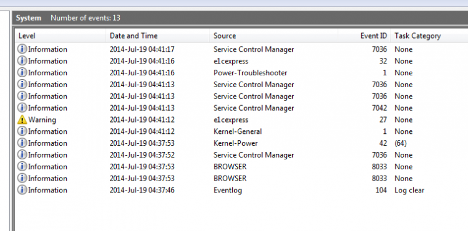Click the date '2014-Jul-19 04:41:17' cell
Screen dimensions: 468x231
click(142, 49)
